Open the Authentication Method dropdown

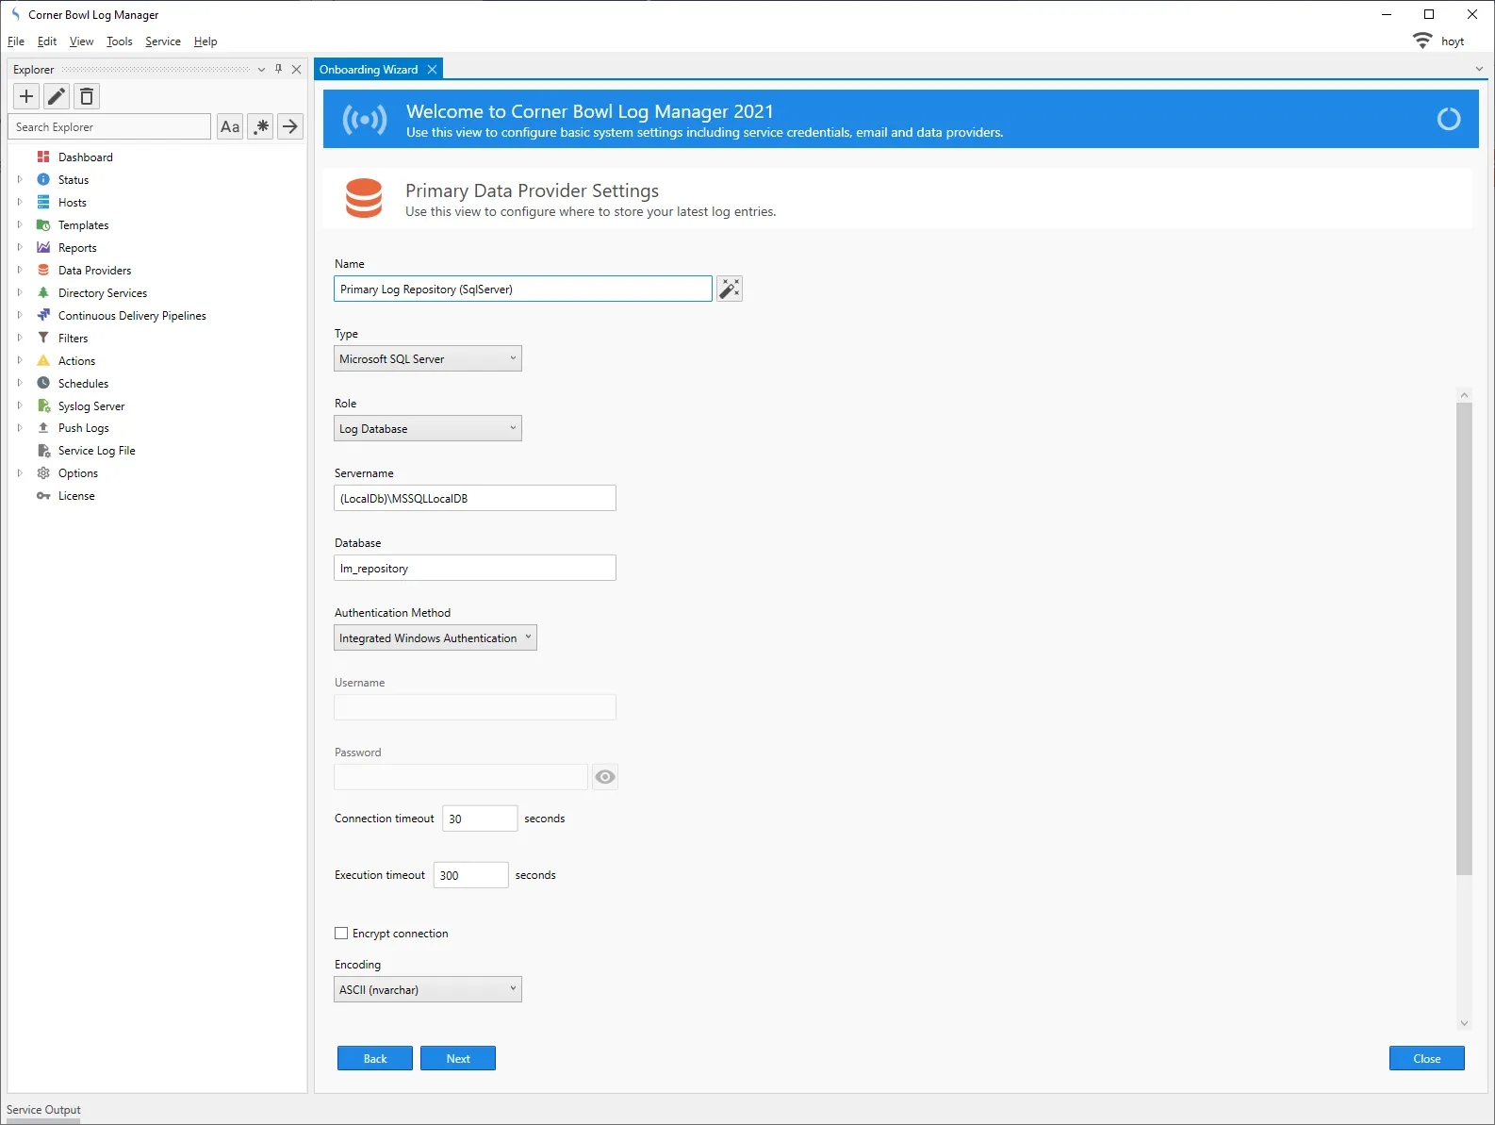pyautogui.click(x=435, y=638)
